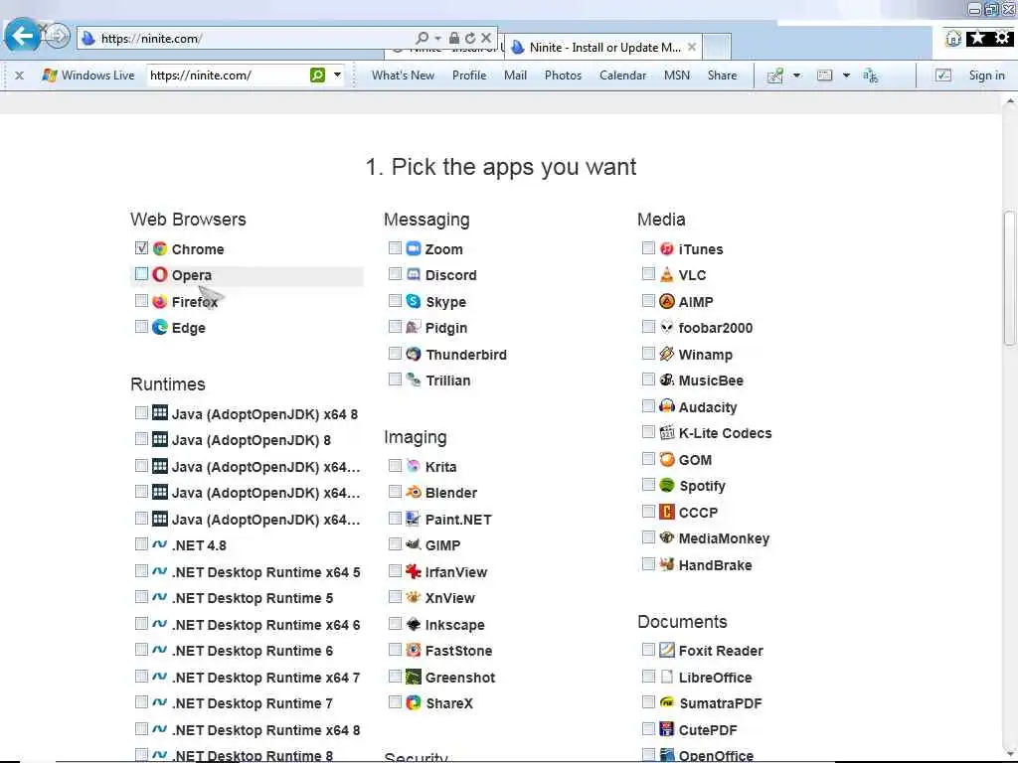The image size is (1018, 763).
Task: Click the Thunderbird icon
Action: point(414,354)
